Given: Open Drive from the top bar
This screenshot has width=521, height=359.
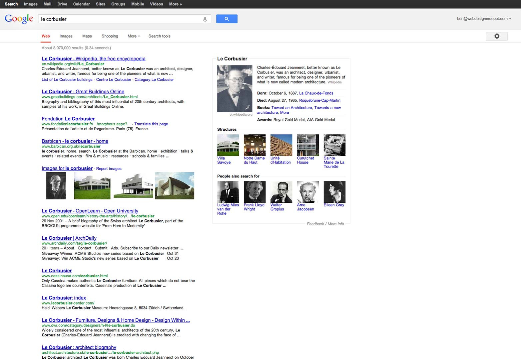Looking at the screenshot, I should coord(62,4).
